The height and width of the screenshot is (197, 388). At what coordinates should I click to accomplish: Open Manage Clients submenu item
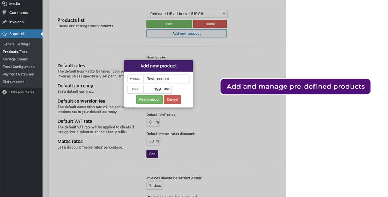coord(15,59)
